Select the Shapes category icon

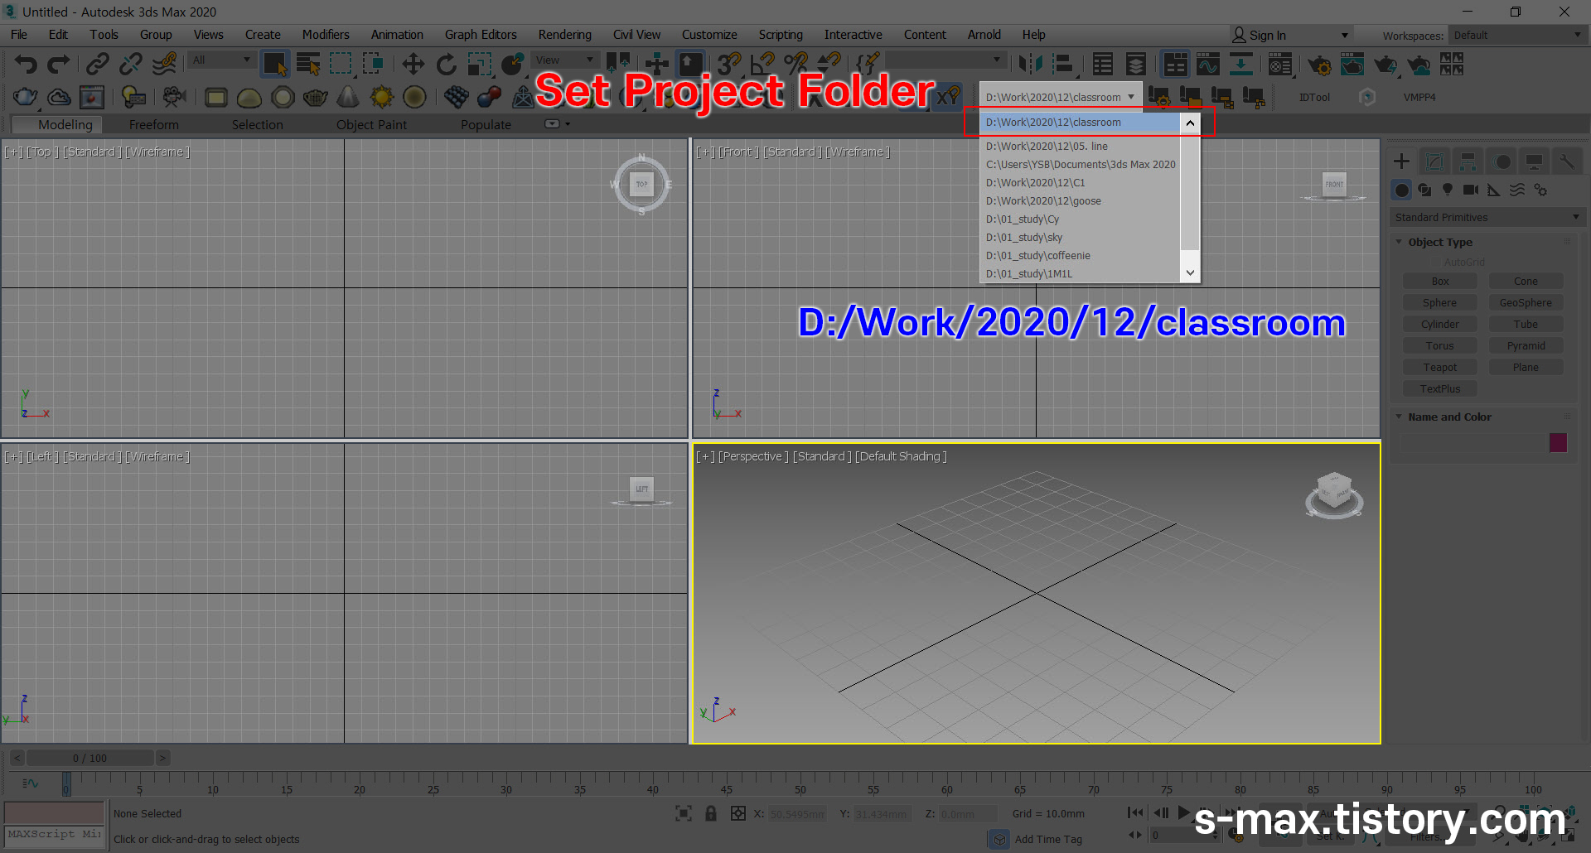[x=1424, y=190]
